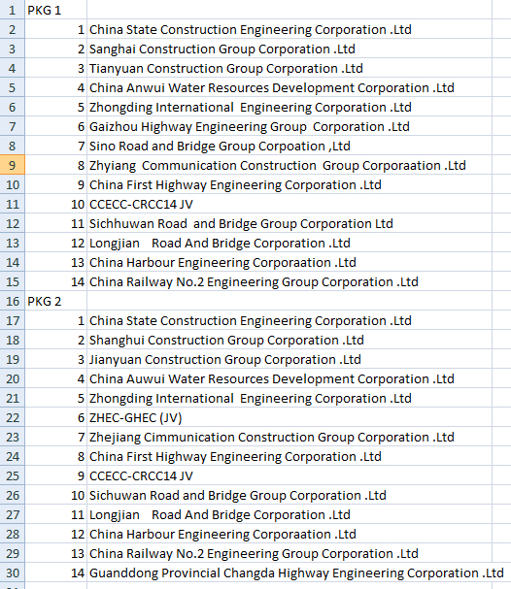Click the PKG 1 cell
Screen dimensions: 511x589
click(x=55, y=10)
